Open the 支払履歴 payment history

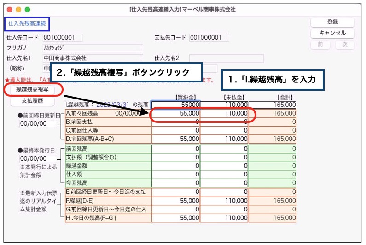coord(32,100)
